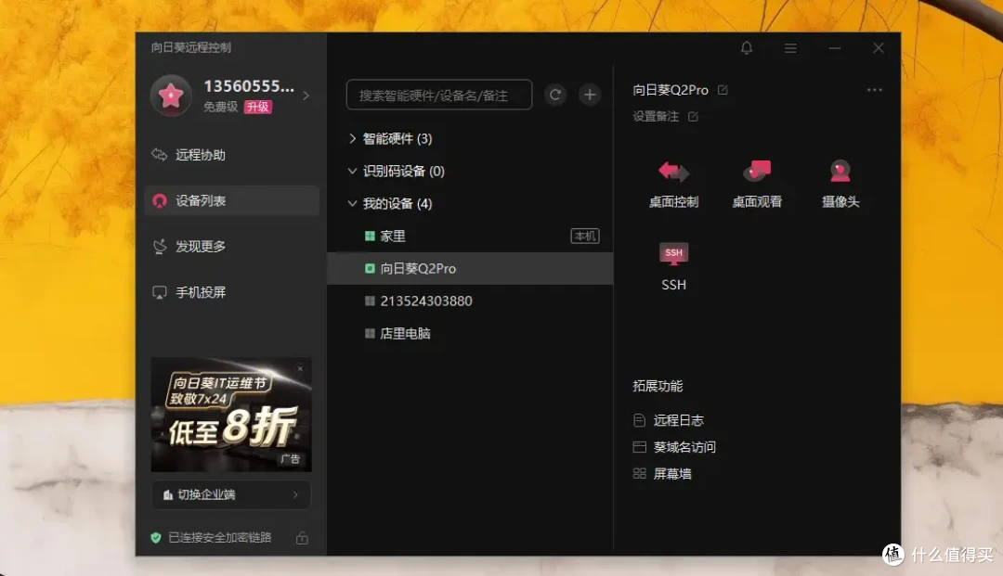Open the 摄像头 camera function
Screen dimensions: 1003x576
click(840, 184)
